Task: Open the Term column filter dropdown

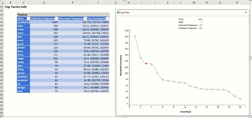Action: pos(28,19)
